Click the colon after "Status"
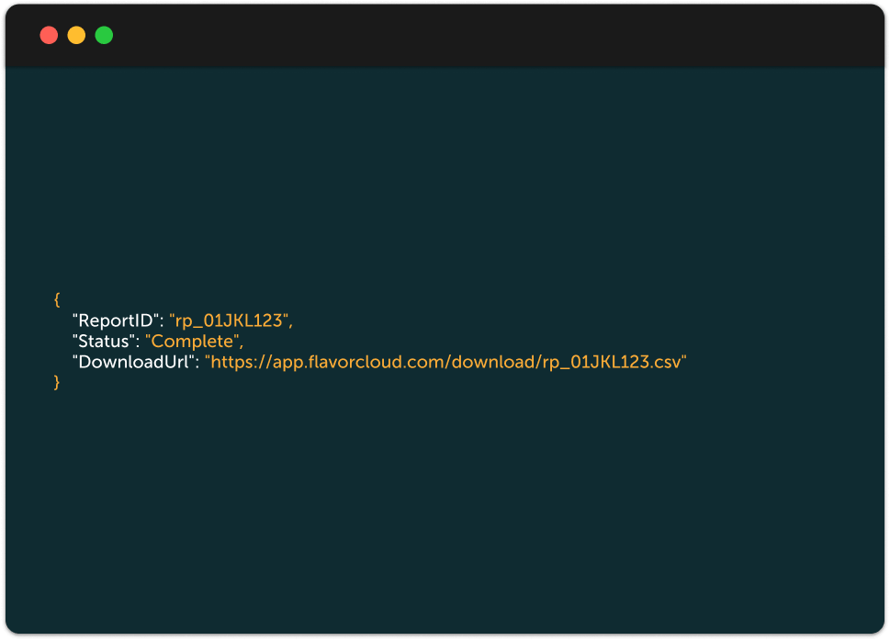 click(138, 342)
